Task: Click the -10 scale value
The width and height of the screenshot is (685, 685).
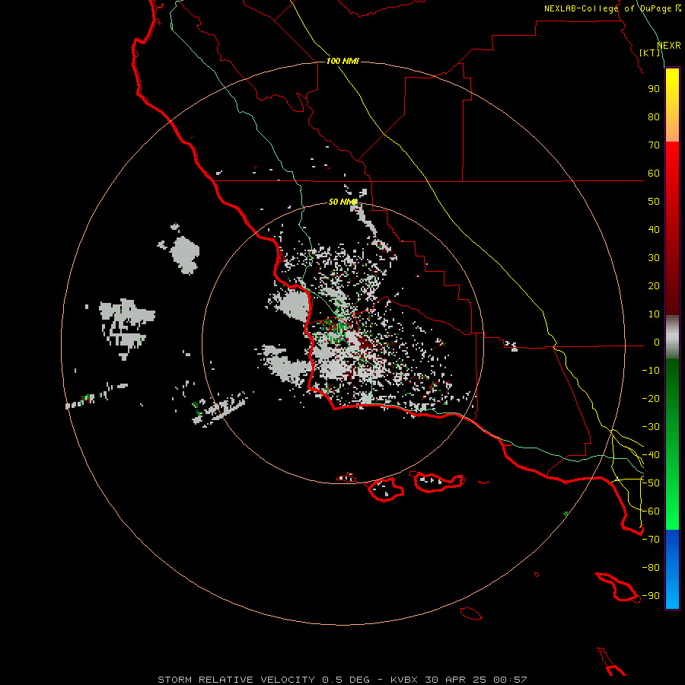Action: point(651,371)
